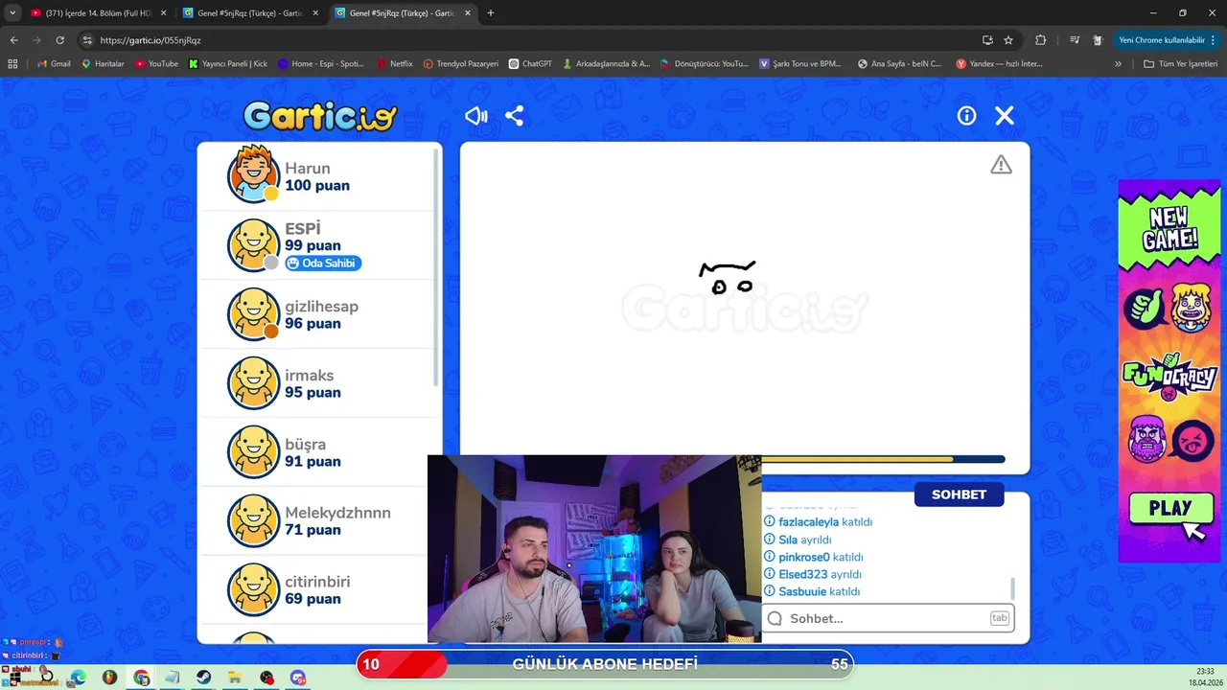This screenshot has width=1227, height=690.
Task: Click the PLAY button in the ad
Action: tap(1169, 509)
